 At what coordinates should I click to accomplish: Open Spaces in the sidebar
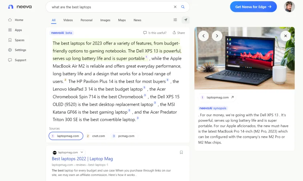(20, 40)
